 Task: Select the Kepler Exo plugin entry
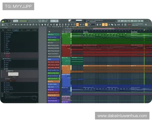tap(10, 71)
